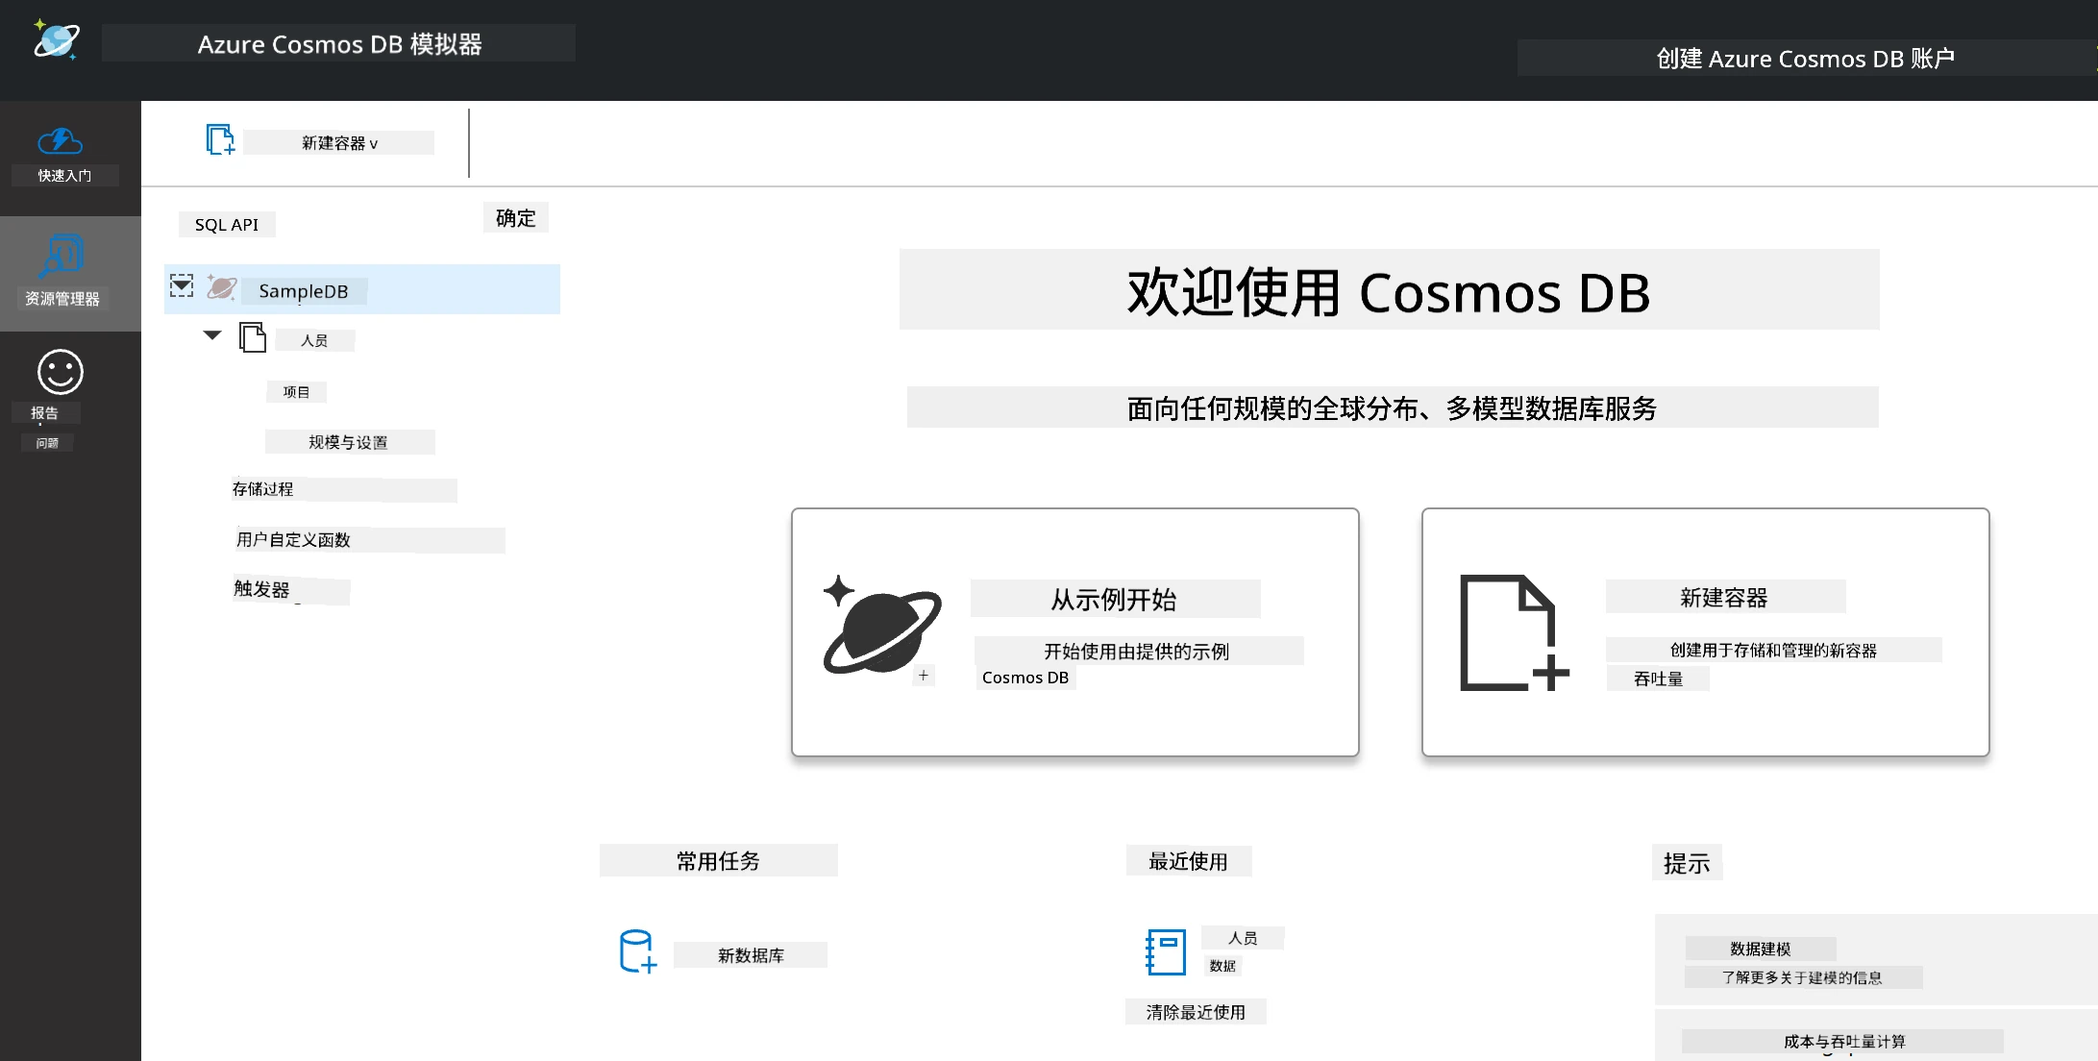The width and height of the screenshot is (2098, 1061).
Task: Click the new document icon in 新建容器 card
Action: coord(1514,632)
